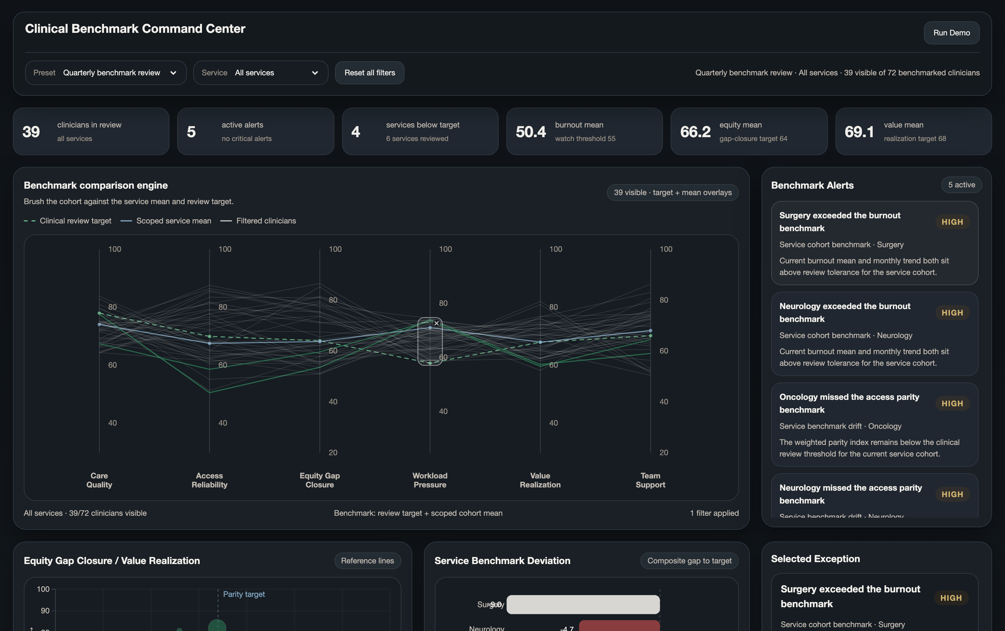Click Benchmark: review target + scoped cohort mean text

coord(418,513)
